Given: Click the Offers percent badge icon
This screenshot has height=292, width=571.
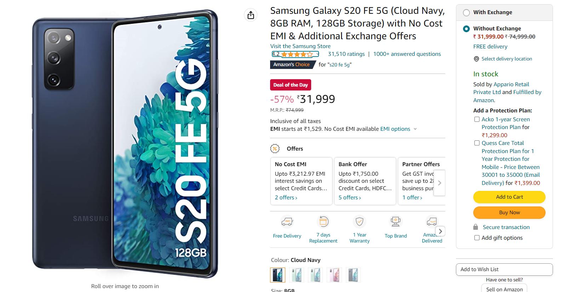Looking at the screenshot, I should tap(275, 149).
